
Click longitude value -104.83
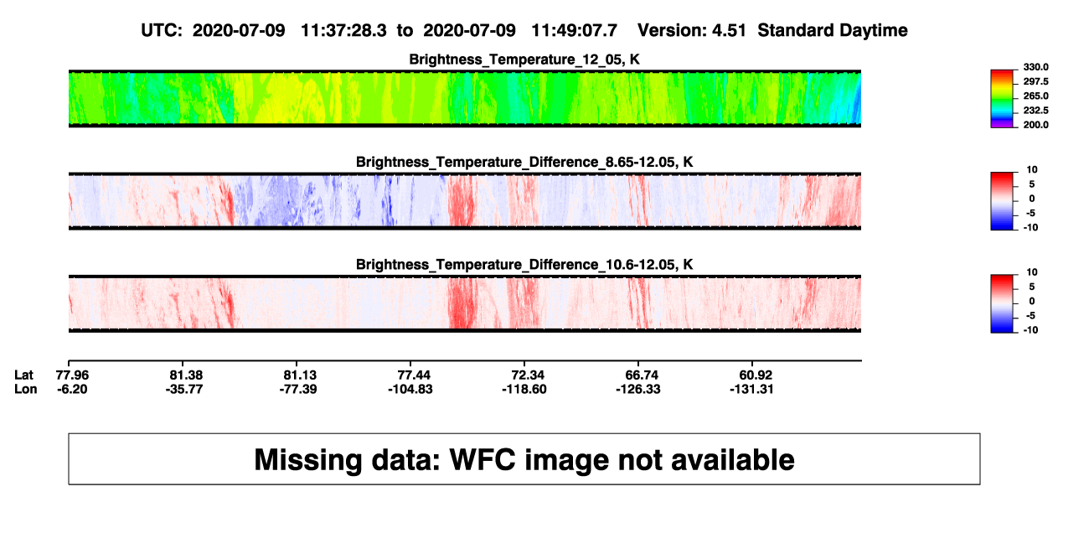click(410, 389)
